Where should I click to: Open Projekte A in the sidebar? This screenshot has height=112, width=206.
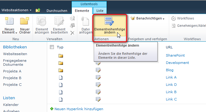(x=12, y=71)
